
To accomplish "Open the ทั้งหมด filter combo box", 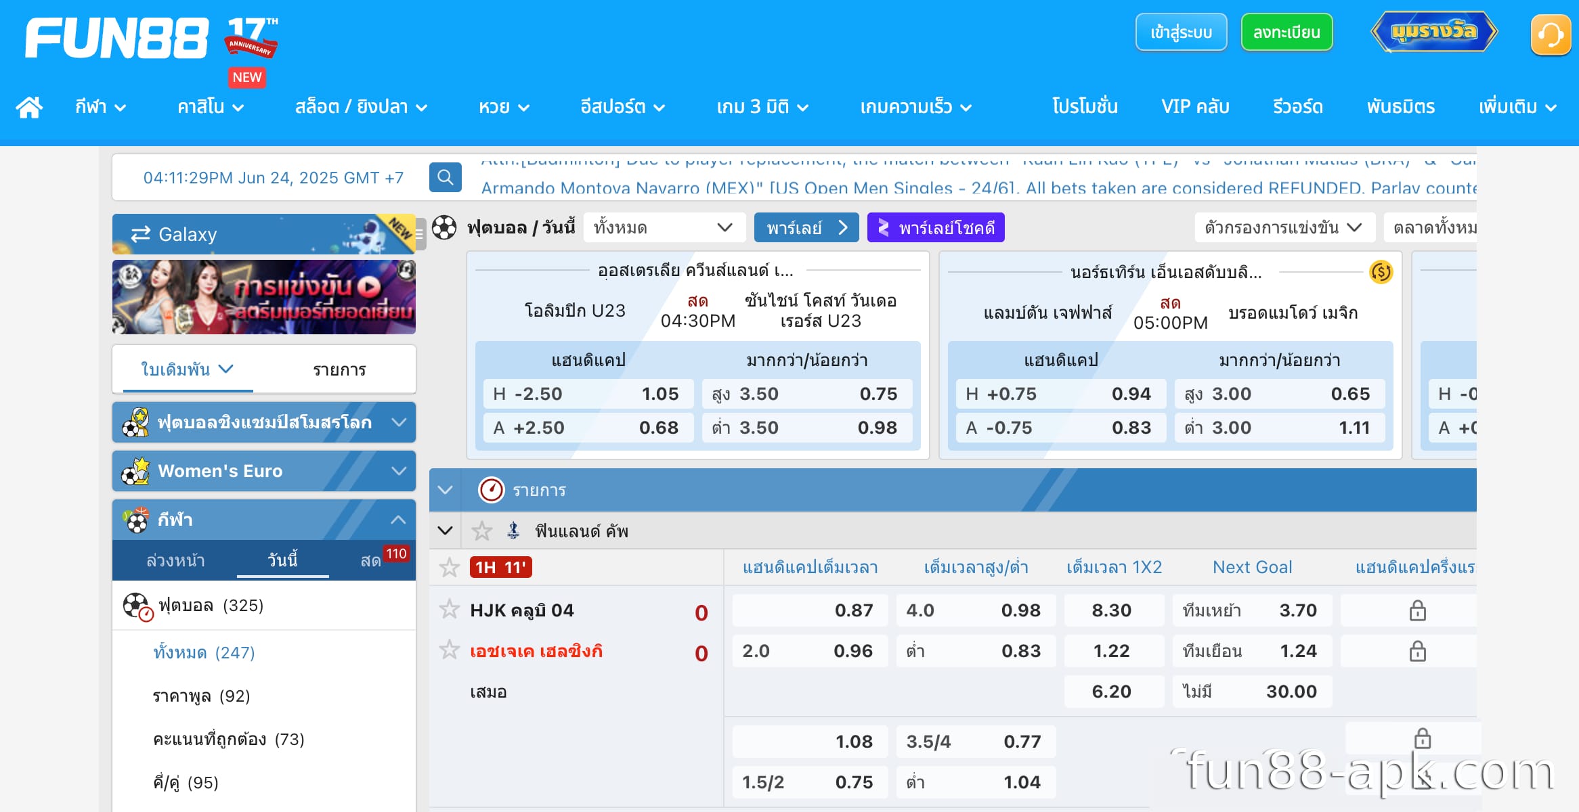I will [x=664, y=227].
